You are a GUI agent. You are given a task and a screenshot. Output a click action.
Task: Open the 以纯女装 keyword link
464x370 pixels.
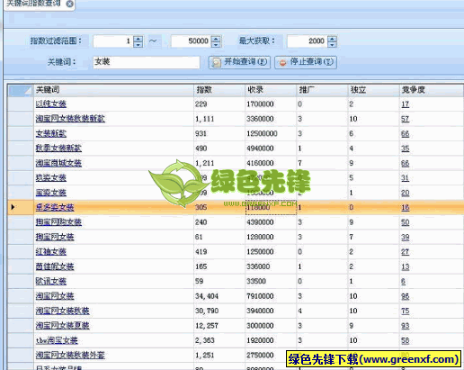click(x=51, y=104)
